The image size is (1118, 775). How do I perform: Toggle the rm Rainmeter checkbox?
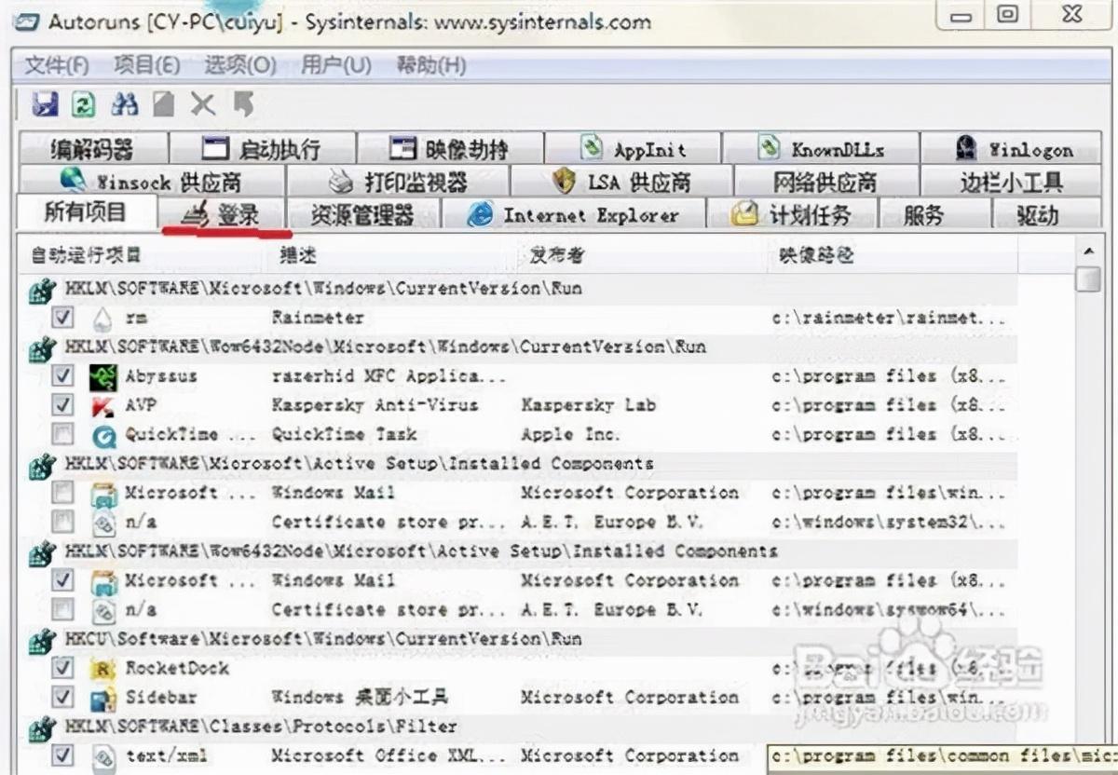[62, 318]
